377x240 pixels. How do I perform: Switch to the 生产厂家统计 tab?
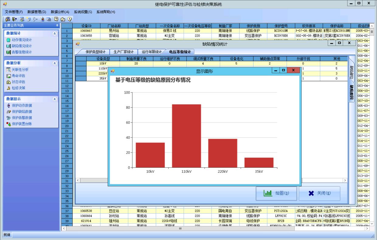[x=123, y=52]
